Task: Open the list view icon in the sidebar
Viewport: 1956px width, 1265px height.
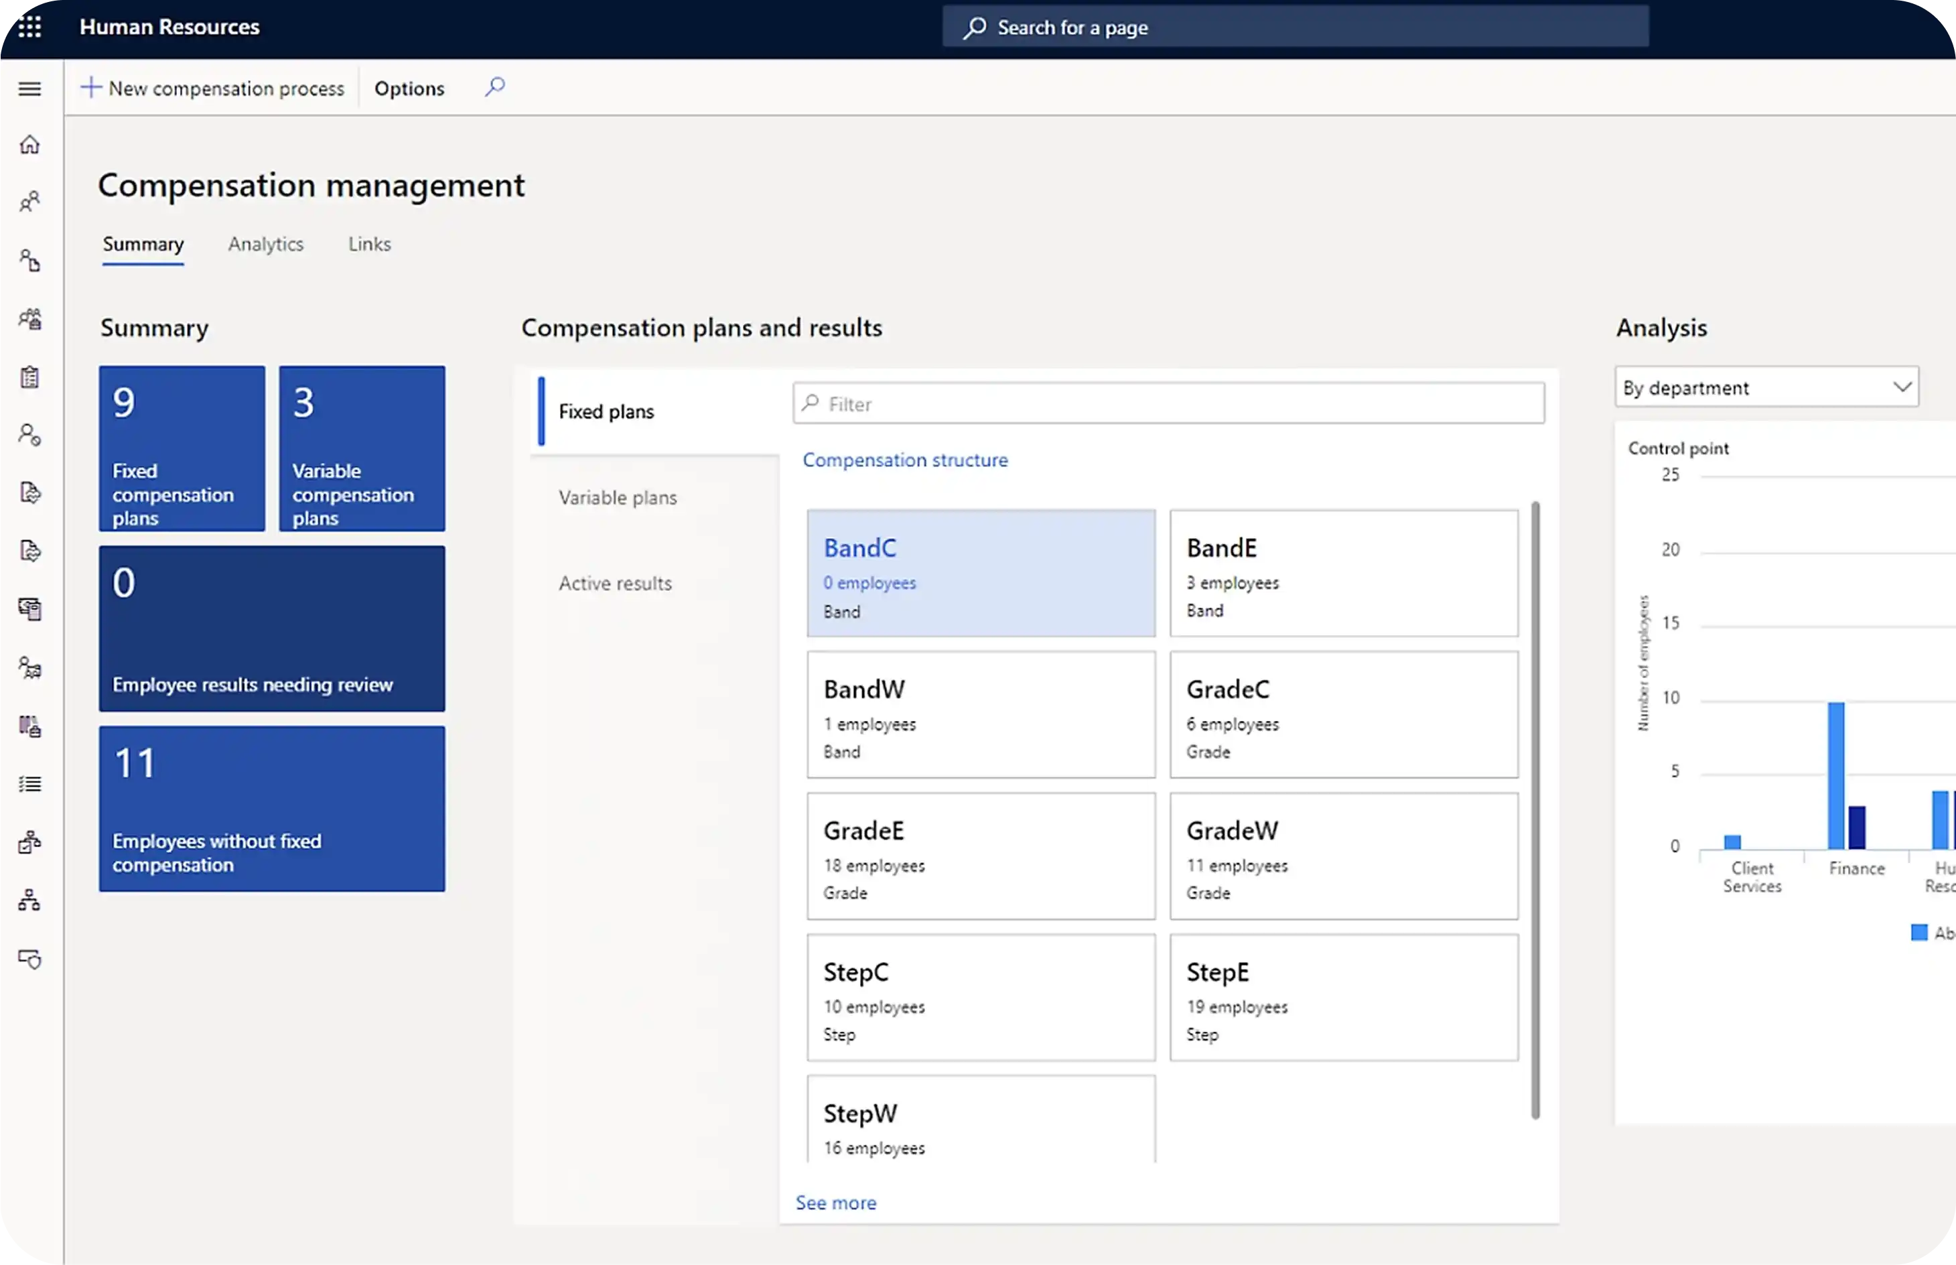Action: pos(30,784)
